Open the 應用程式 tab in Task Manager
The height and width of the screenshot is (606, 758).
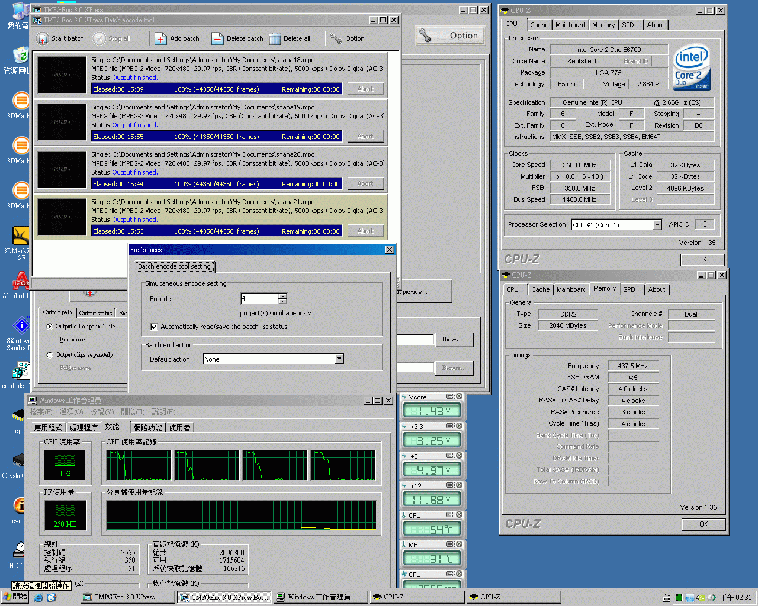tap(48, 427)
